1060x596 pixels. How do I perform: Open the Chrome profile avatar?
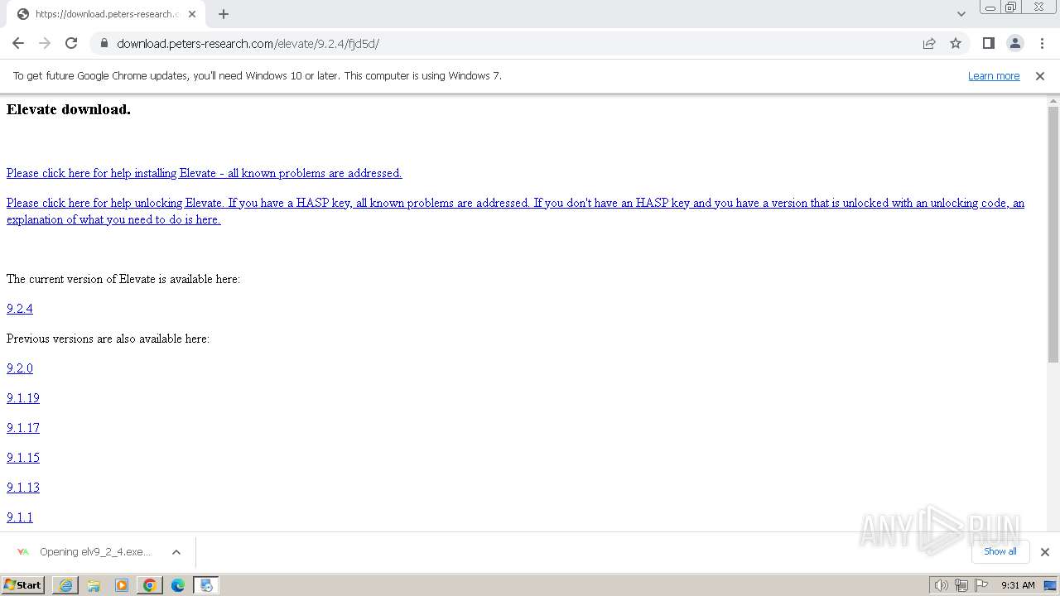(1014, 43)
